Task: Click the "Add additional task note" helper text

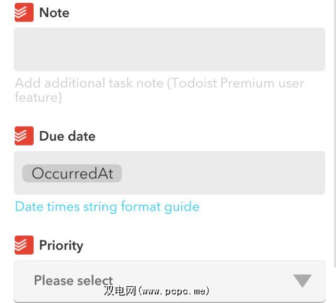Action: click(89, 83)
